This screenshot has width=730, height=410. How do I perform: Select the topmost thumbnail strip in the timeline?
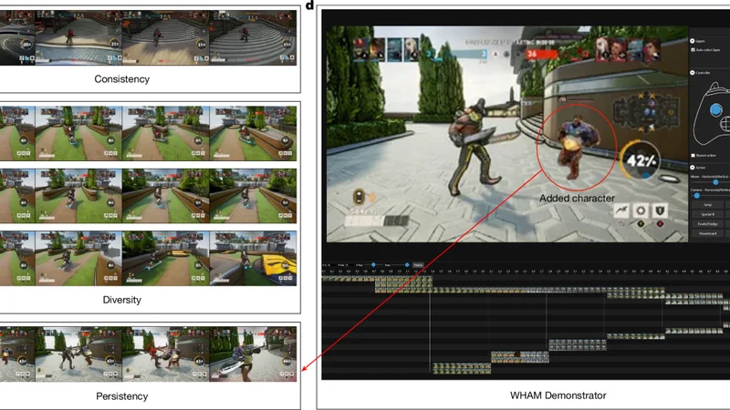[x=377, y=279]
